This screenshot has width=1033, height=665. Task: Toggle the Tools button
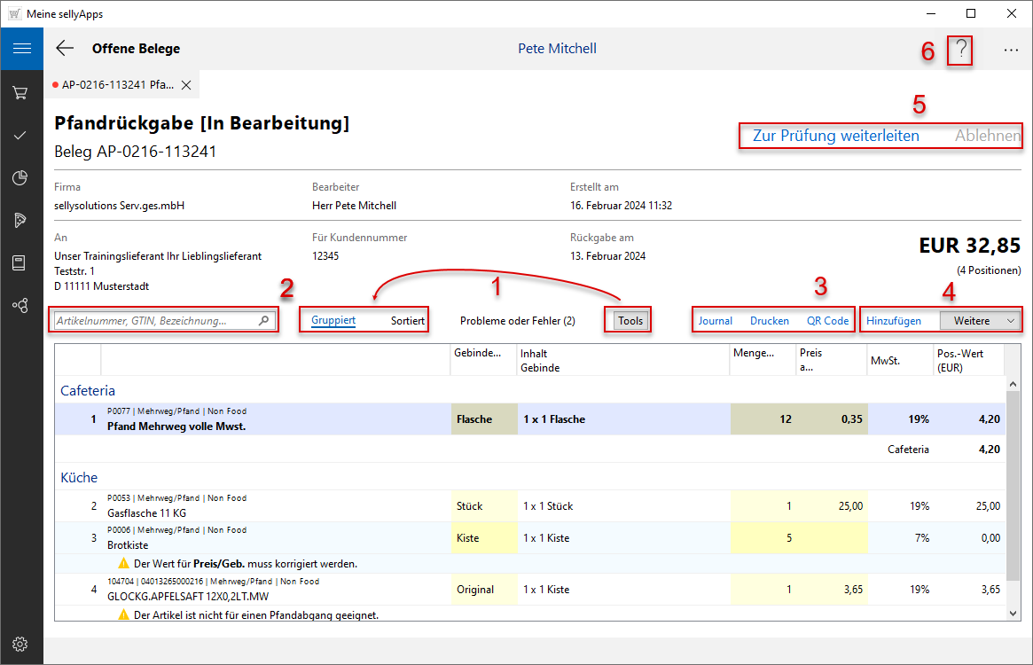click(x=630, y=320)
